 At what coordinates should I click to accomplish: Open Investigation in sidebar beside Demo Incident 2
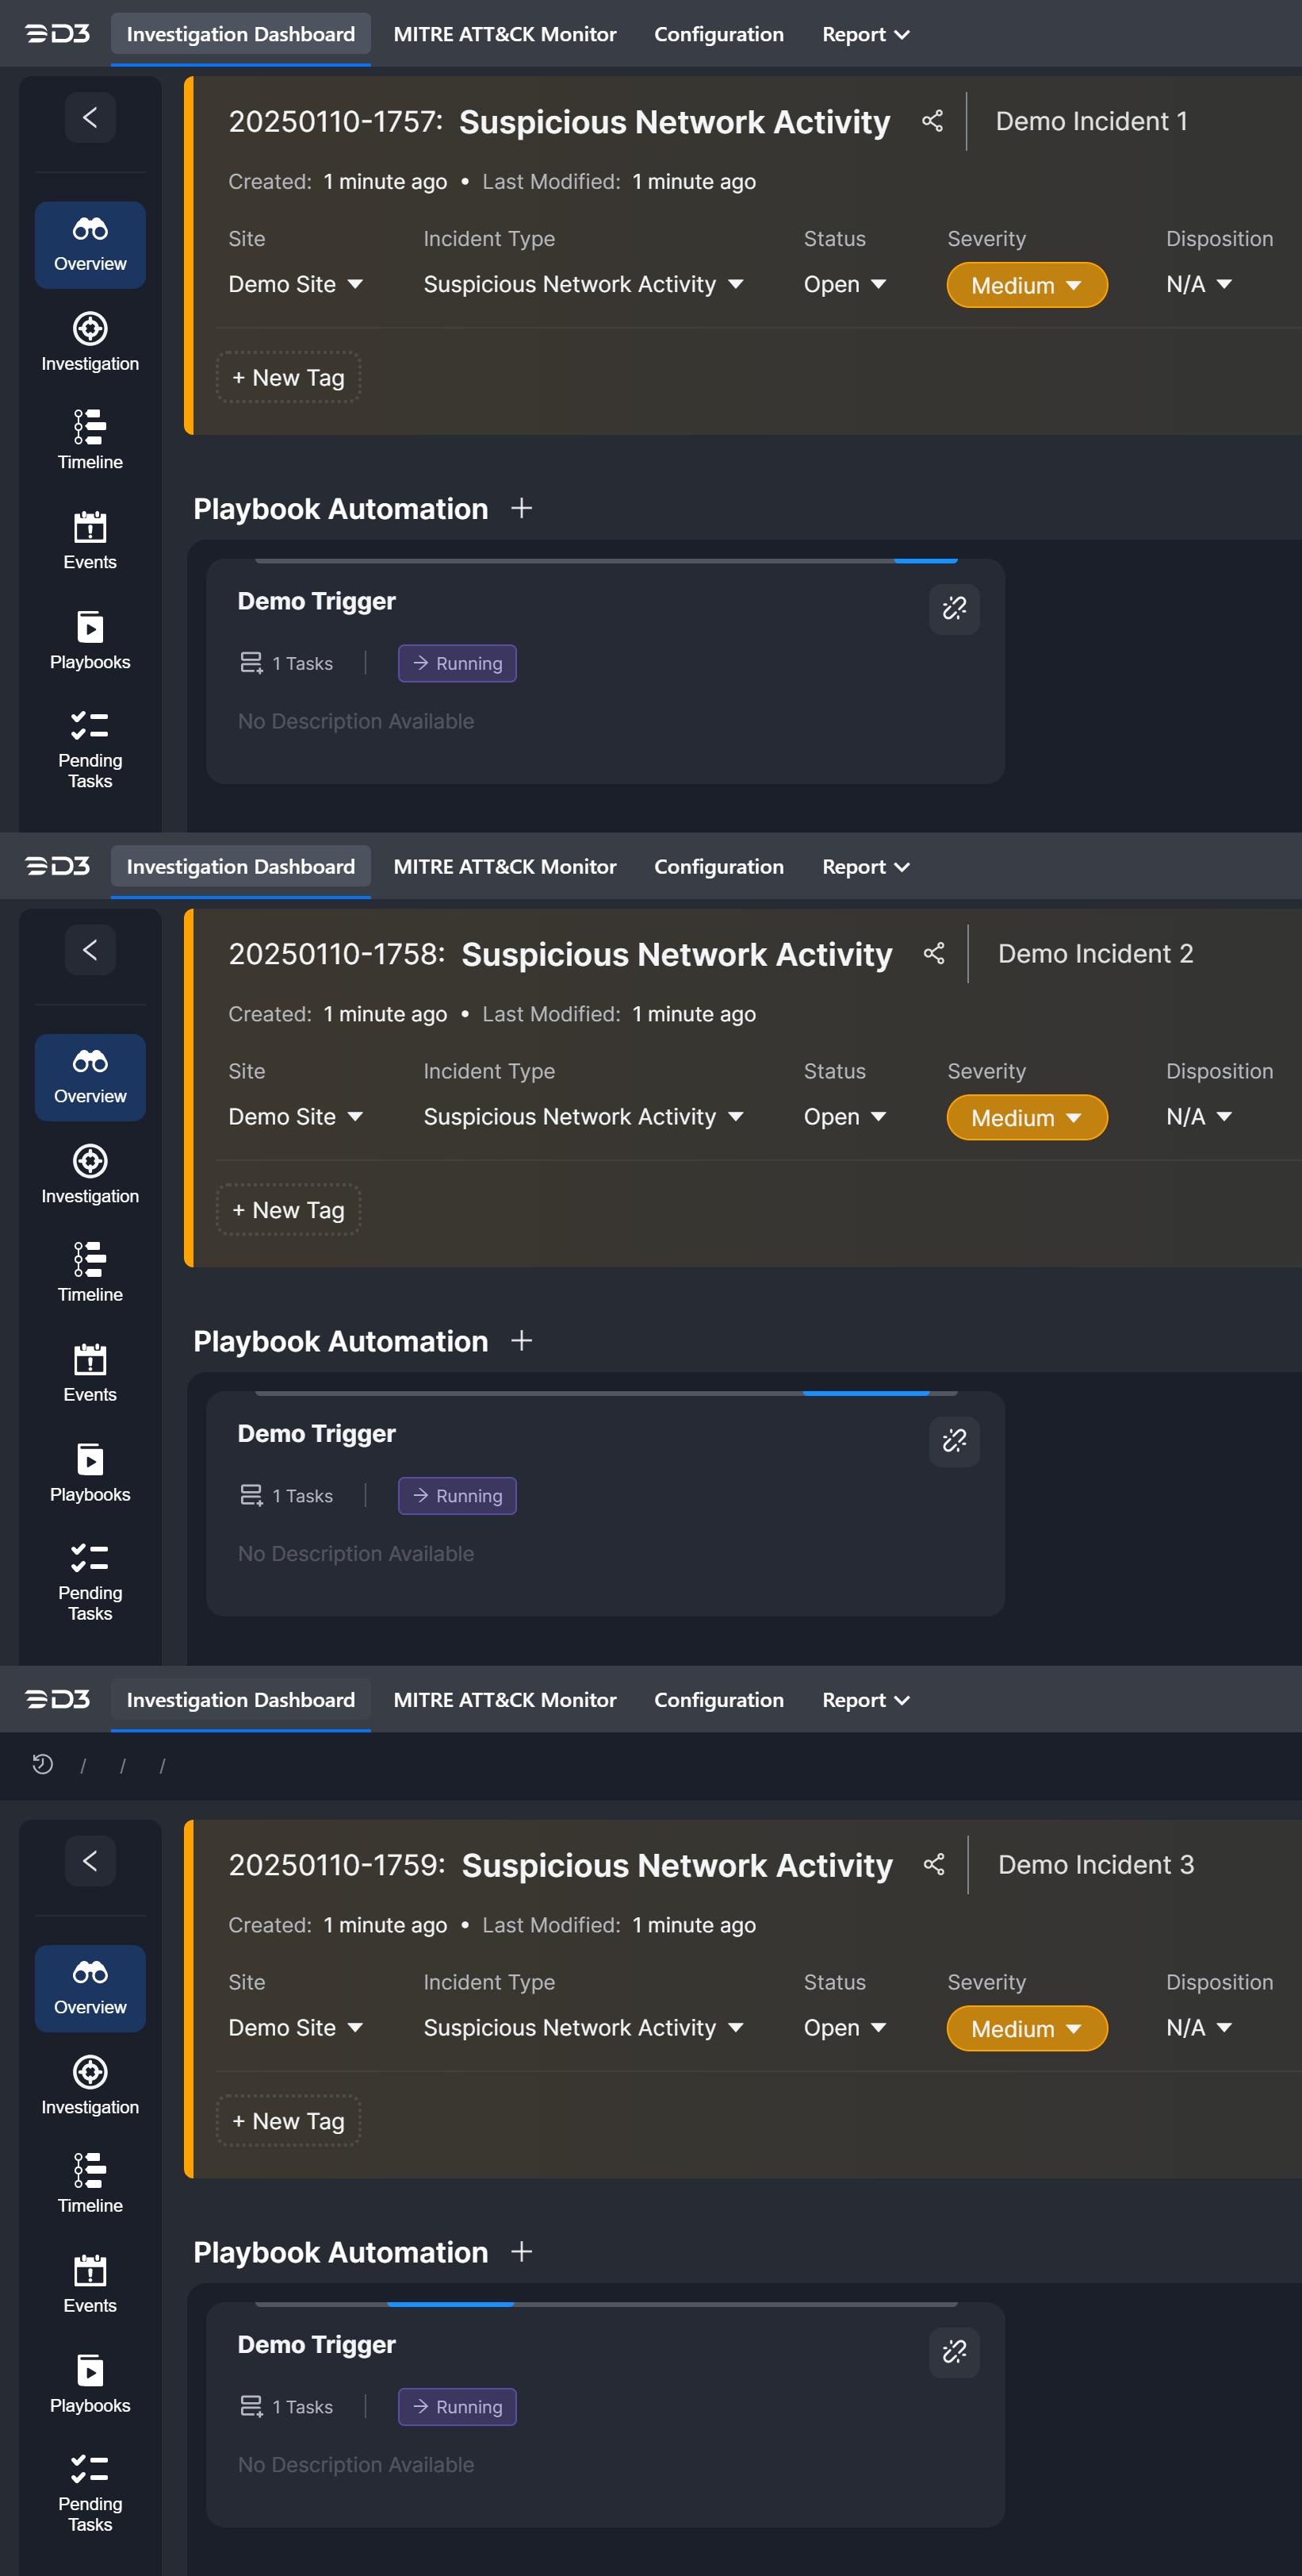[x=90, y=1174]
